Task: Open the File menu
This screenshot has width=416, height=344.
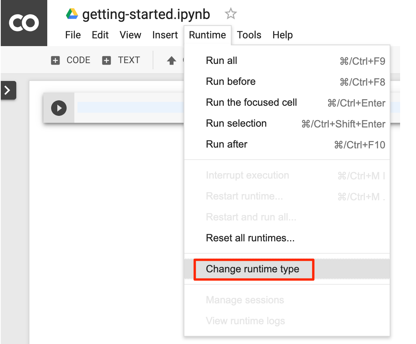Action: click(x=73, y=35)
